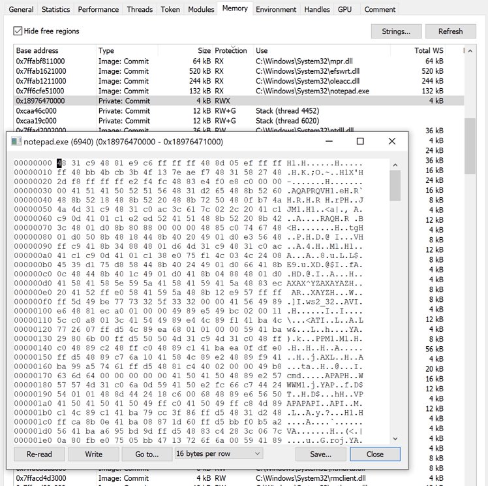Open the Comment tab
Viewport: 488px width, 486px height.
(380, 9)
